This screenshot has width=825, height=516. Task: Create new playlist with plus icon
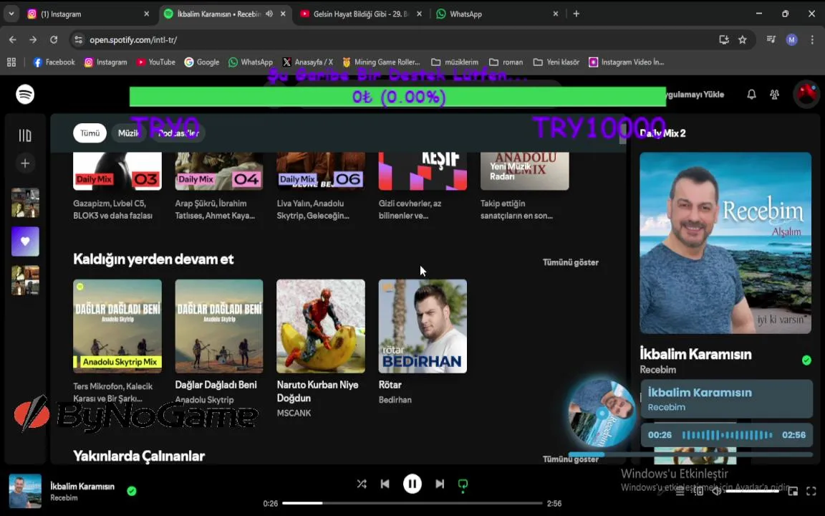click(x=25, y=163)
